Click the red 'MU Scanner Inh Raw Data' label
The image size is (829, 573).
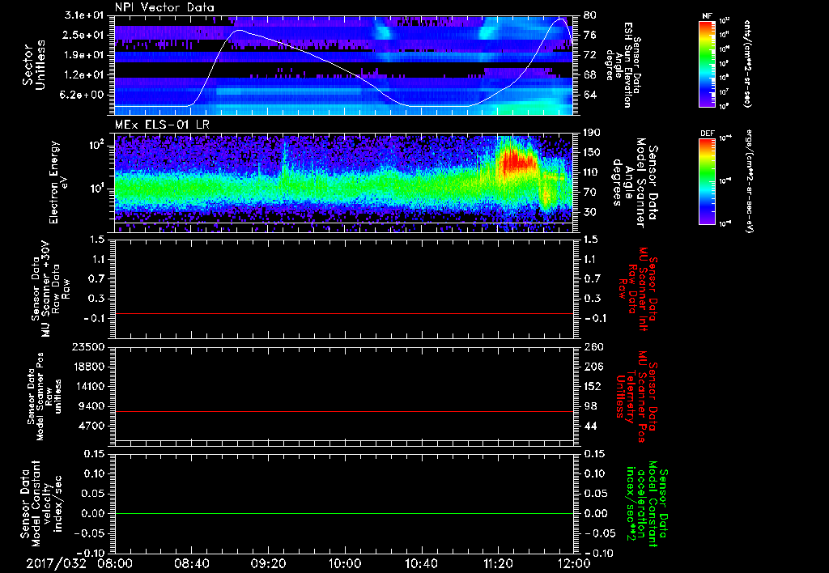[x=640, y=289]
